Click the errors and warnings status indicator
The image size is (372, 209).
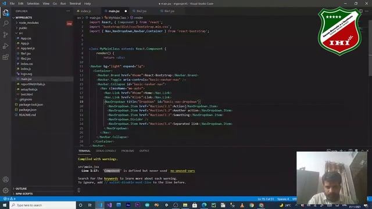point(9,199)
